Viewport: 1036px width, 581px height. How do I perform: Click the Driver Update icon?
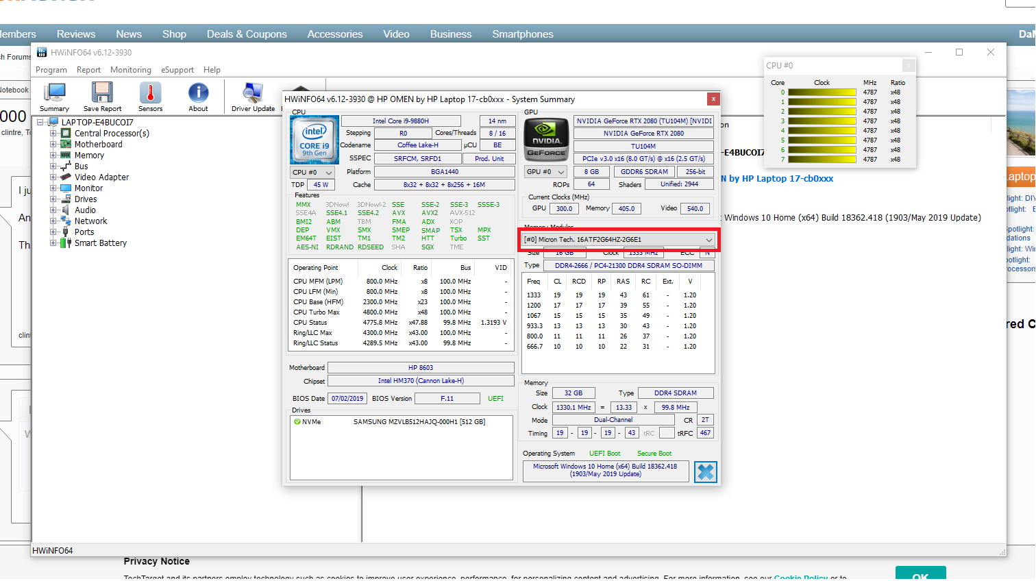tap(253, 93)
